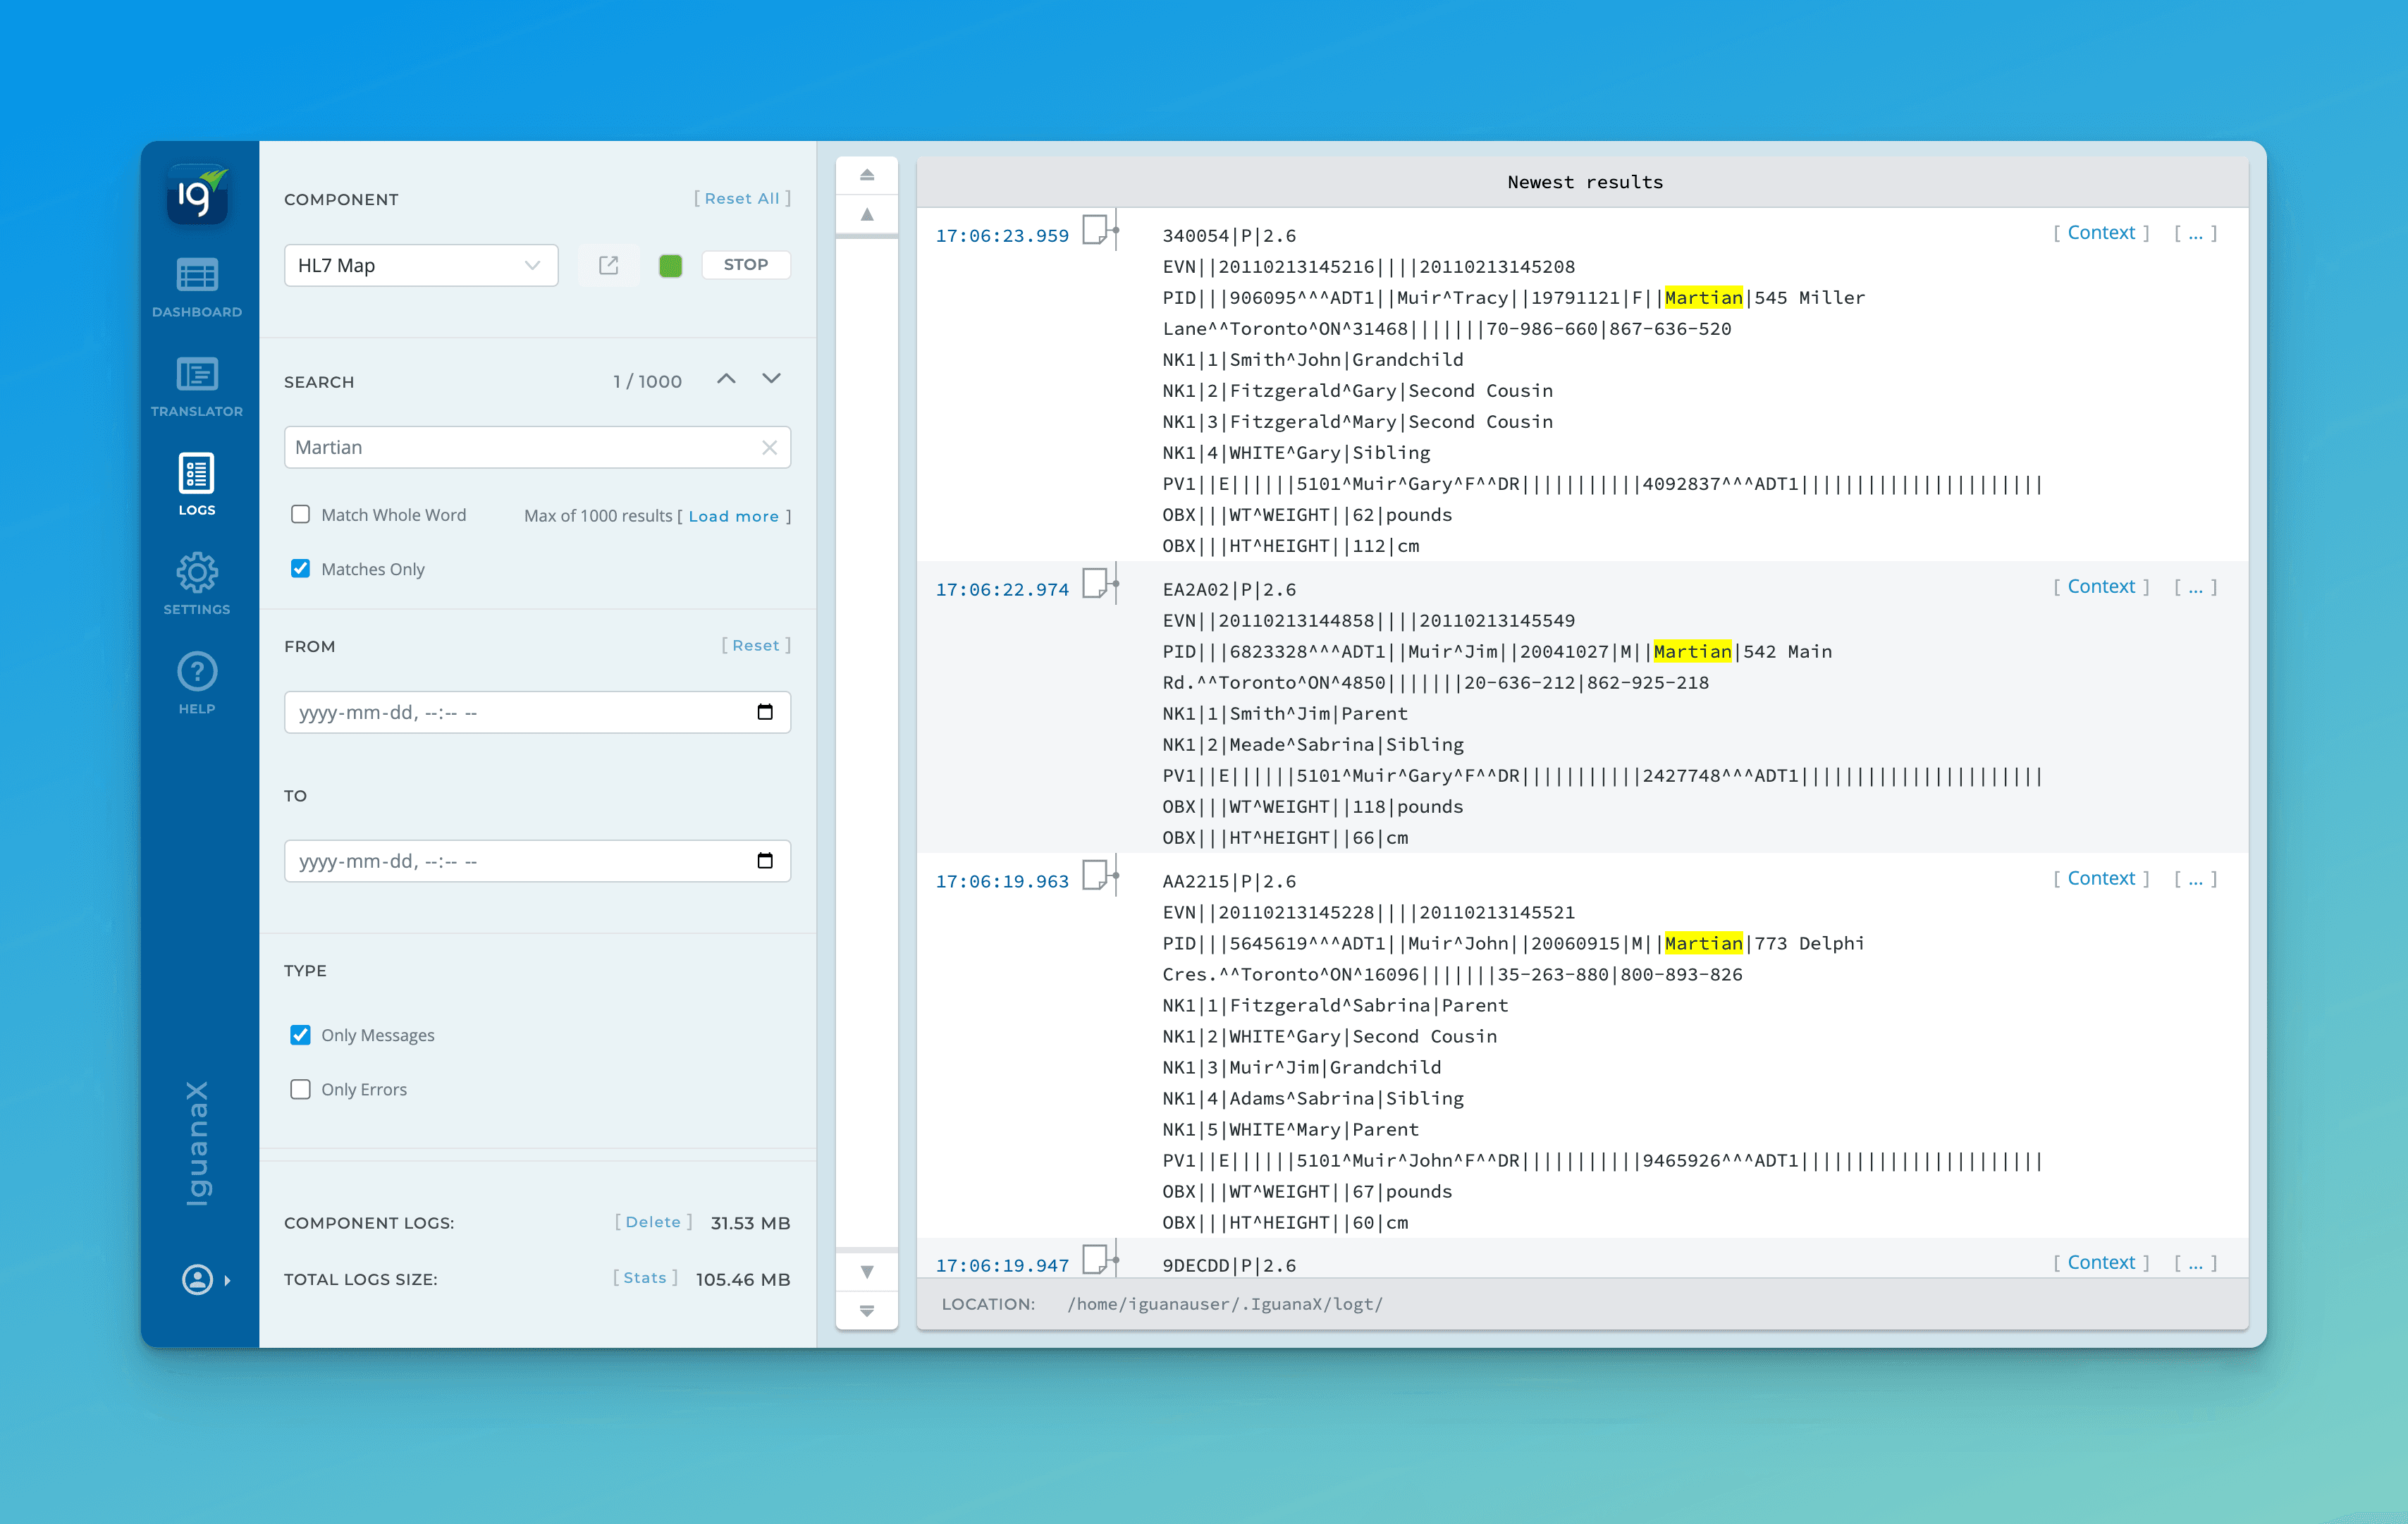This screenshot has height=1524, width=2408.
Task: Click the Martian search input field
Action: (537, 447)
